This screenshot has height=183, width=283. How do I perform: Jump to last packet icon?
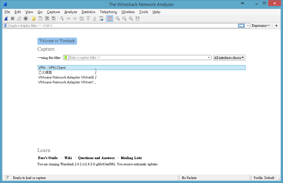click(x=95, y=18)
